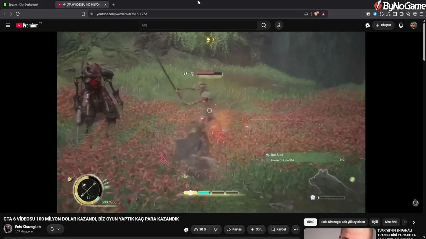Open the account avatar menu
This screenshot has height=239, width=426.
click(x=414, y=25)
